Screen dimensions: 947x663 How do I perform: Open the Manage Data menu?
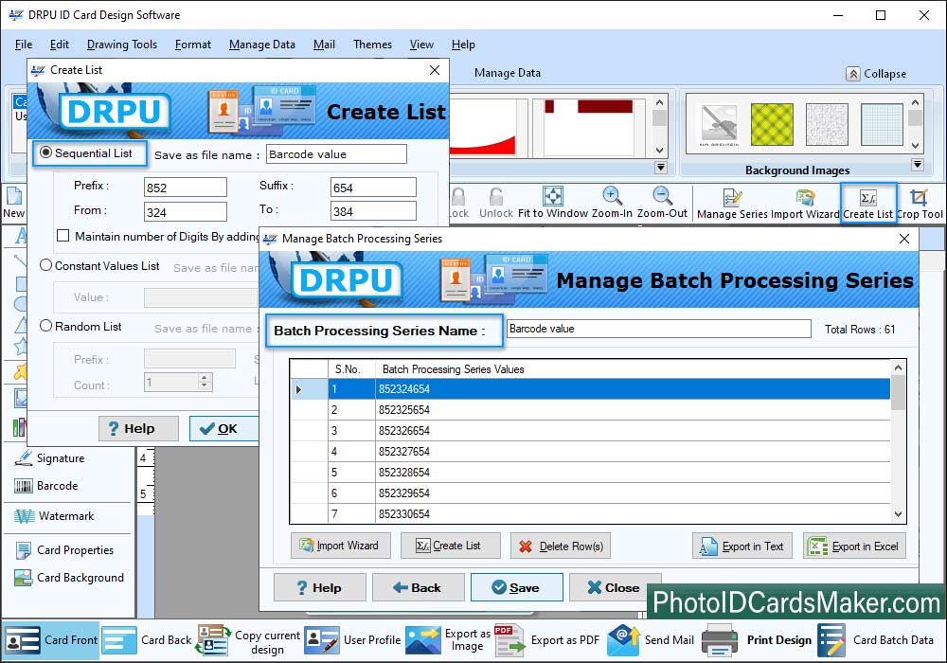click(x=262, y=45)
